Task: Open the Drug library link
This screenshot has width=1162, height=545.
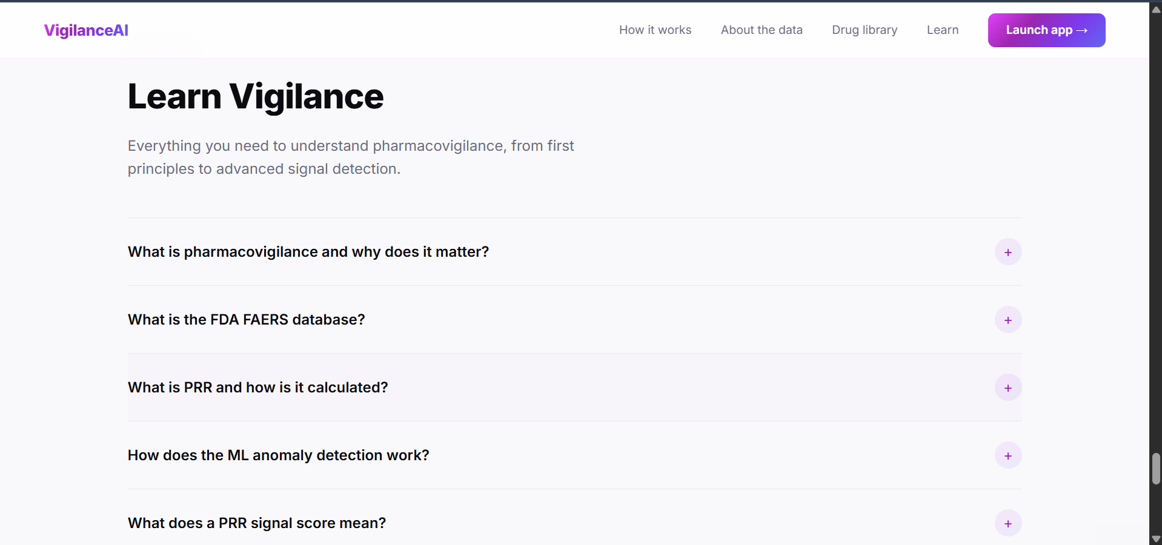Action: [x=865, y=30]
